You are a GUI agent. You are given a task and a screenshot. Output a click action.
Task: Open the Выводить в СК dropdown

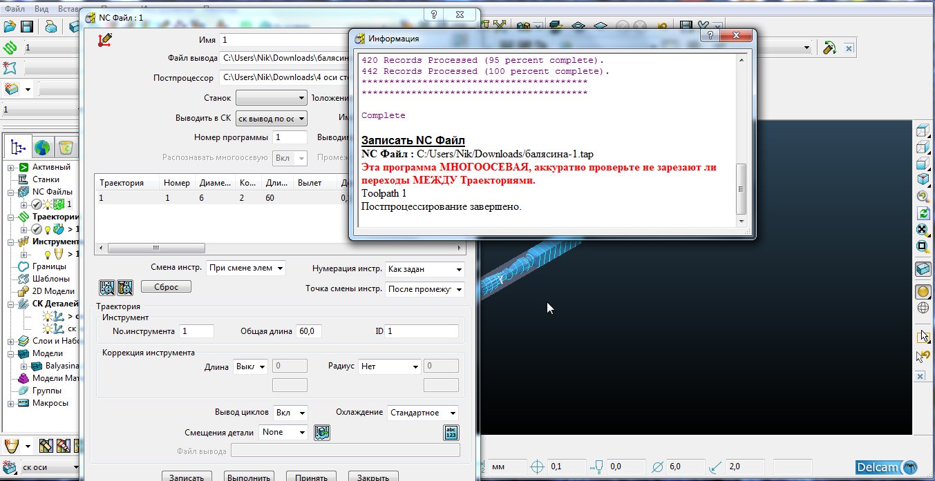point(271,118)
